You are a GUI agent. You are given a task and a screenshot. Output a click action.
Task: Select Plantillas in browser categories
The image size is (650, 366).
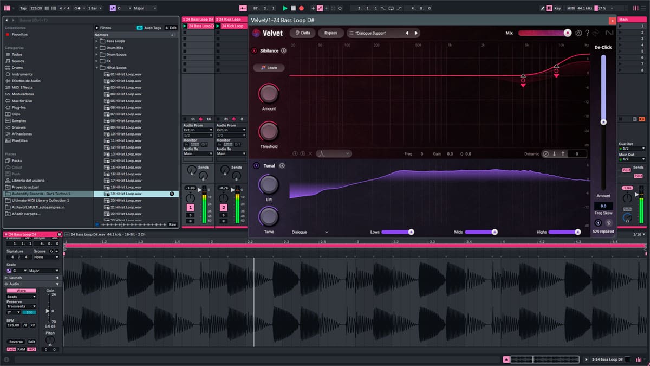(19, 140)
